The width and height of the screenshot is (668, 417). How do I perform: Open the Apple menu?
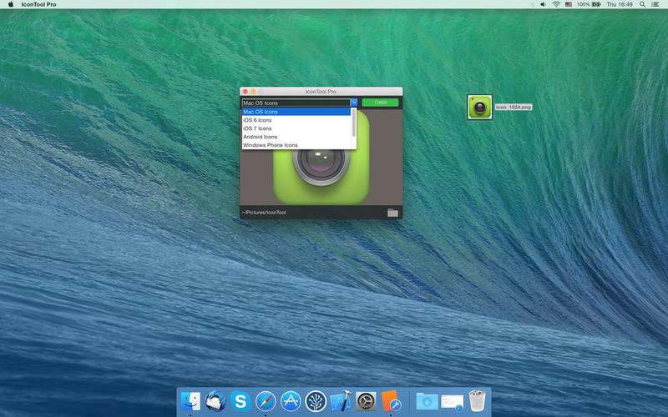coord(11,4)
